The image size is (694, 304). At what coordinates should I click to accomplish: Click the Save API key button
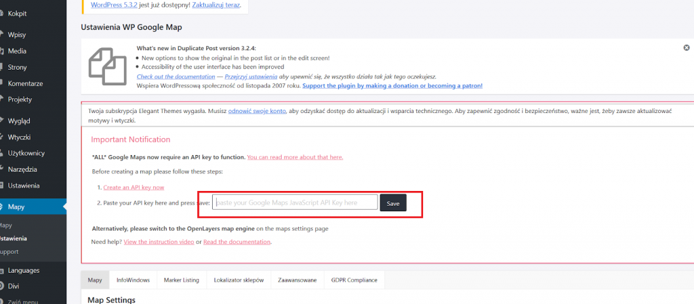tap(393, 203)
